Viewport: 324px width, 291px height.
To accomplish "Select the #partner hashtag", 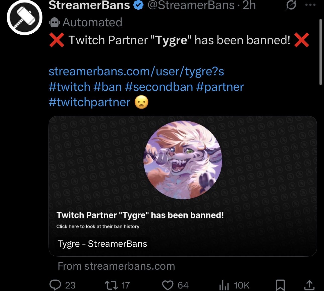I will coord(220,87).
